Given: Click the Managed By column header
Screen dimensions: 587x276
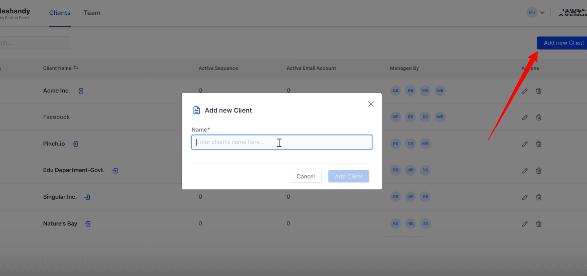Looking at the screenshot, I should 404,68.
